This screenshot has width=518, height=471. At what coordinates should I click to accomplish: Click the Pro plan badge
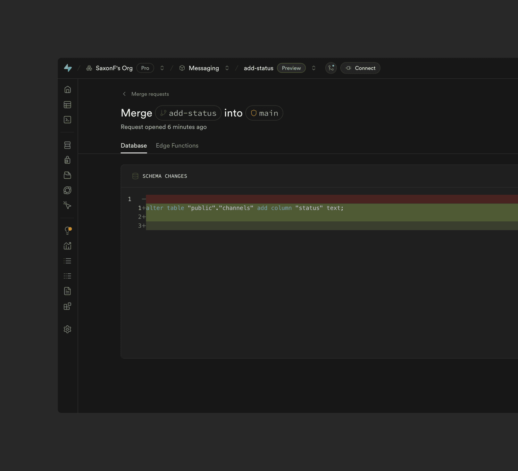point(145,68)
